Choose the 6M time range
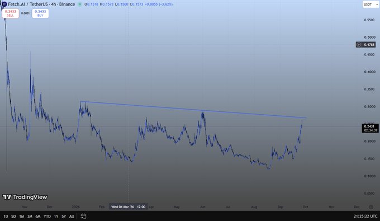 [x=38, y=217]
